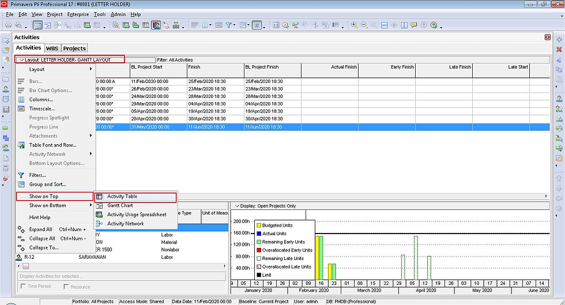Viewport: 565px width, 305px height.
Task: Click the Zoom Out magnifier icon
Action: click(364, 25)
